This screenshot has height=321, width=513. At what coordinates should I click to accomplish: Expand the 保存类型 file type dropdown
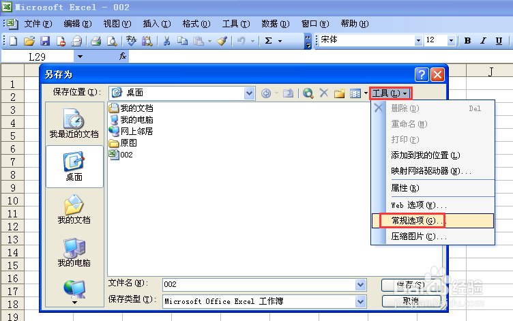click(361, 301)
